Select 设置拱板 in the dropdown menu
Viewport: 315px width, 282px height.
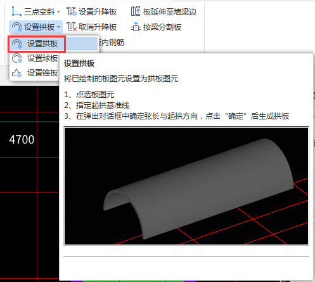[54, 44]
